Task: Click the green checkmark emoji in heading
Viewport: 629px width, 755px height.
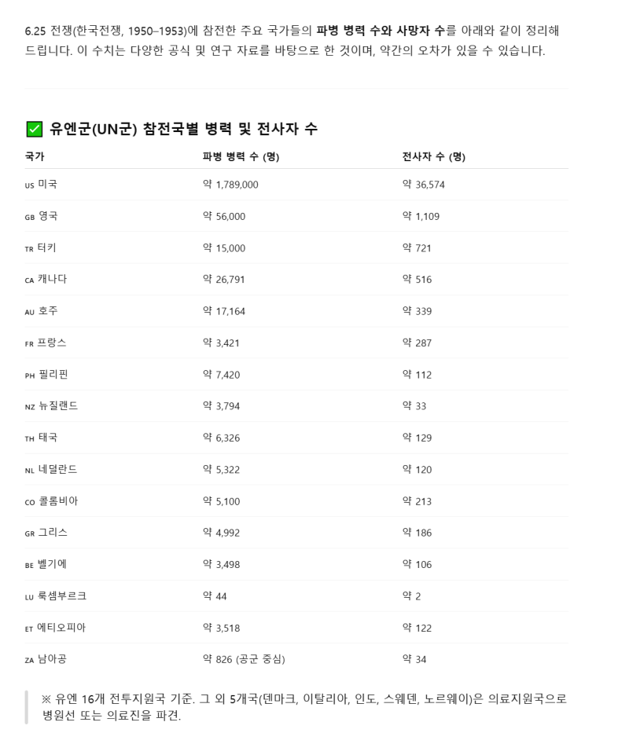Action: (x=34, y=129)
